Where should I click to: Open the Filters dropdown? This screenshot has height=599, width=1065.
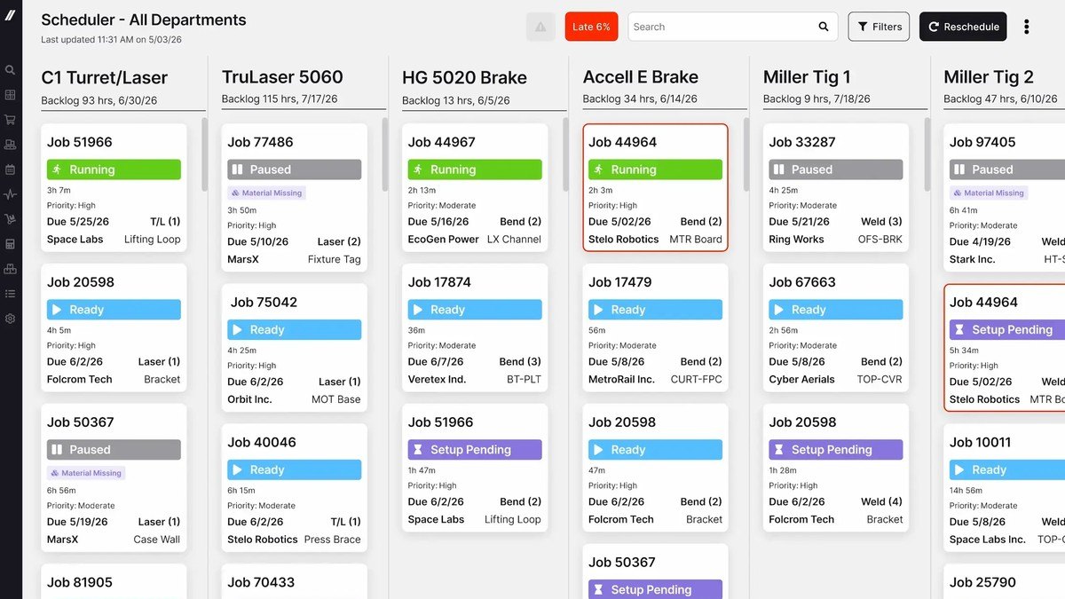pyautogui.click(x=879, y=27)
